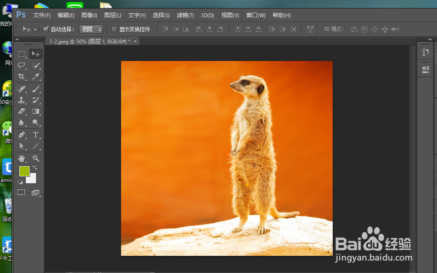Select the Hand tool

pyautogui.click(x=21, y=158)
